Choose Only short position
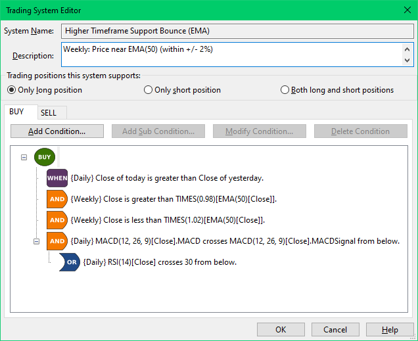This screenshot has height=341, width=418. [x=182, y=90]
